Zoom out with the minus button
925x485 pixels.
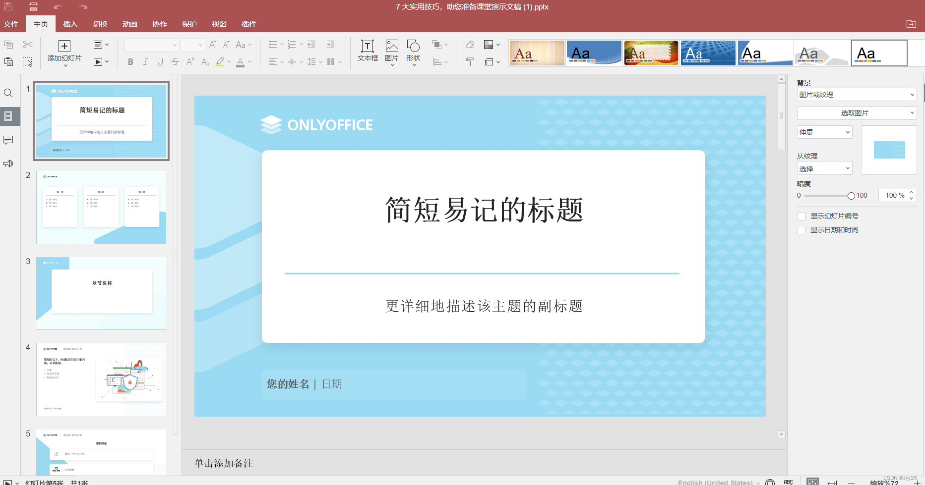tap(851, 483)
